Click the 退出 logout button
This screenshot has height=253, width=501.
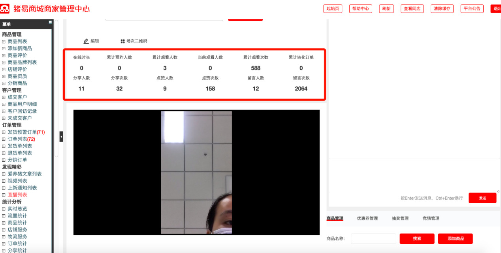[496, 9]
